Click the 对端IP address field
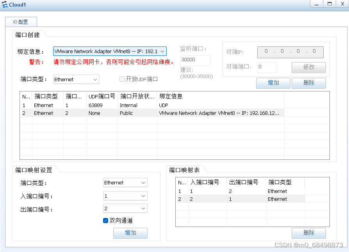 [290, 52]
